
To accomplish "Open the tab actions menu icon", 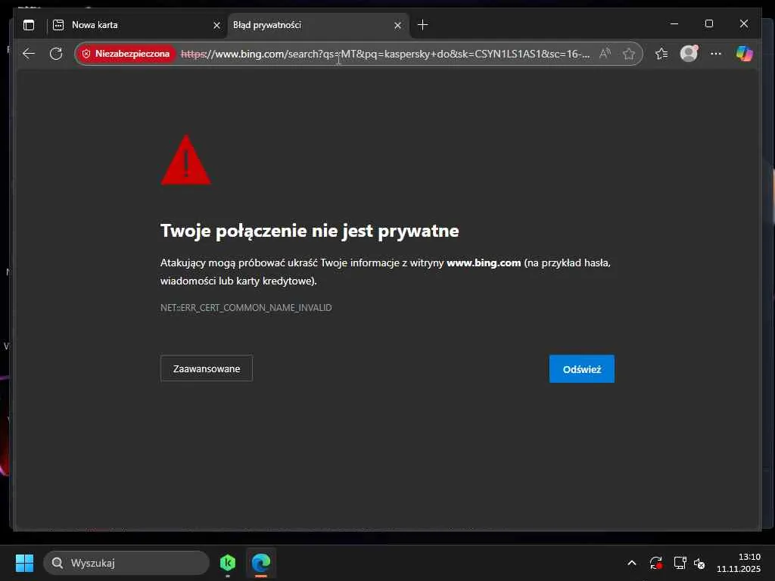I will [x=29, y=25].
